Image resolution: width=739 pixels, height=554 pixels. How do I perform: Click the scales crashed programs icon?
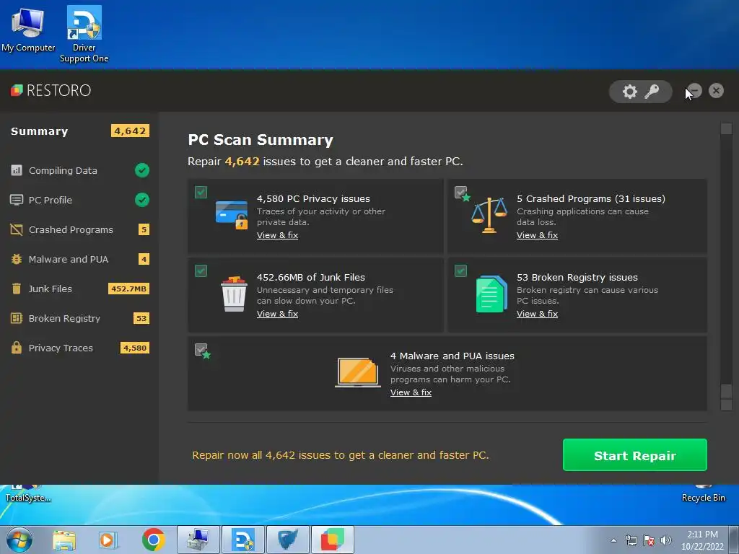coord(489,215)
